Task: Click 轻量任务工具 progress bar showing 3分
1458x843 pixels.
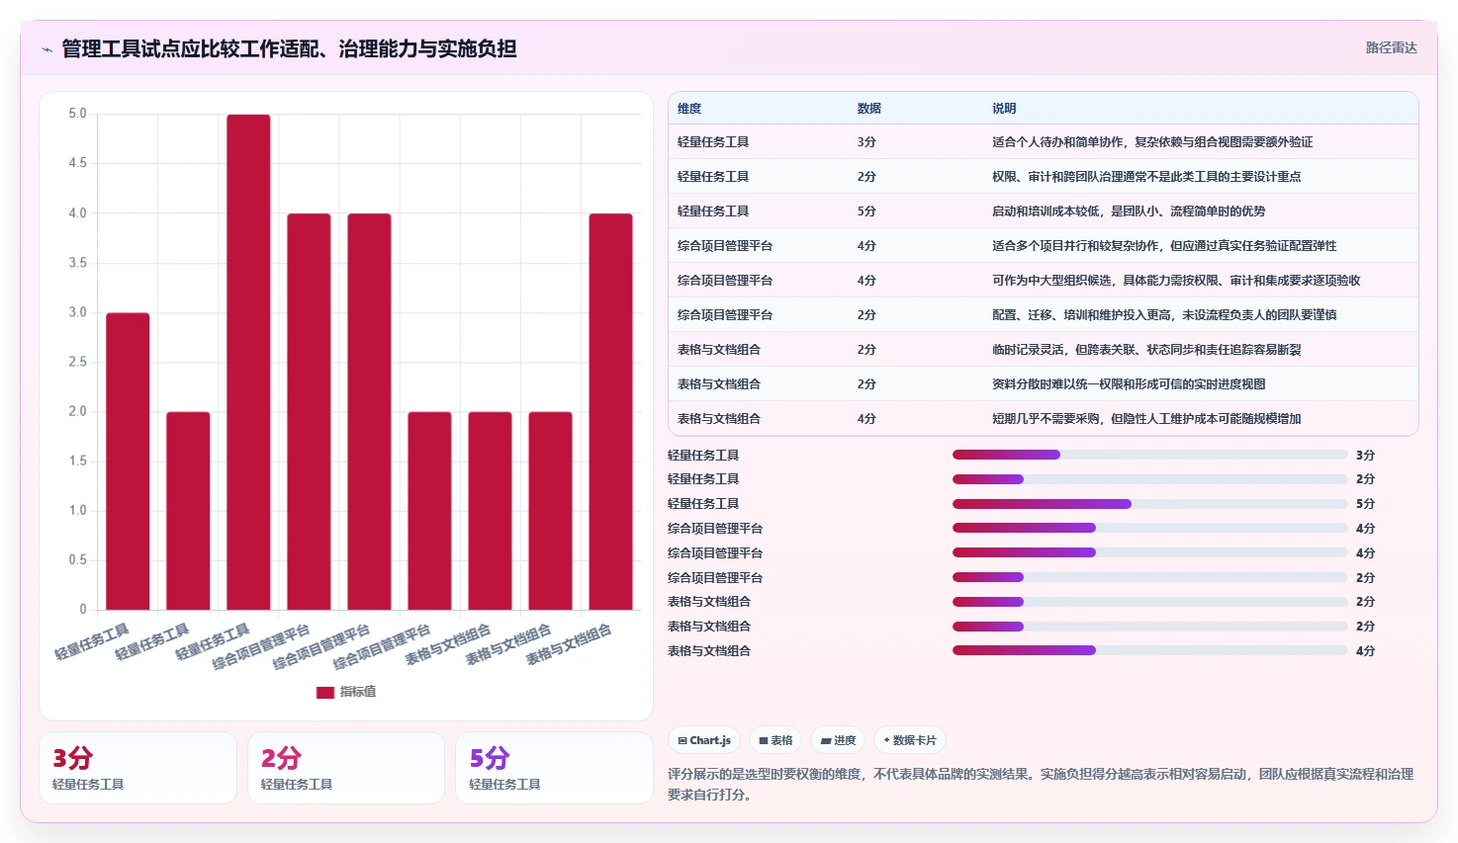Action: [x=1149, y=455]
